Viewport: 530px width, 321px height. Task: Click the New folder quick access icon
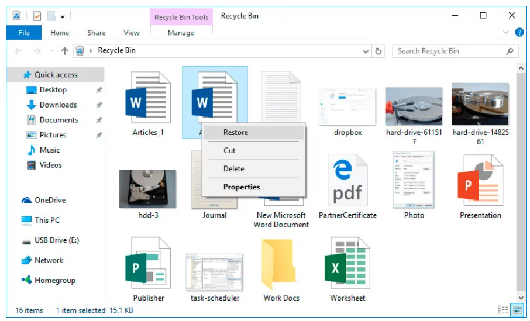[x=51, y=16]
